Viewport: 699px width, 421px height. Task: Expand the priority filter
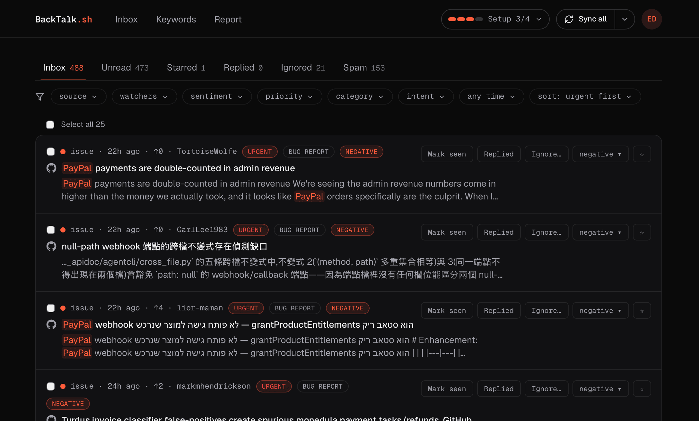coord(289,97)
